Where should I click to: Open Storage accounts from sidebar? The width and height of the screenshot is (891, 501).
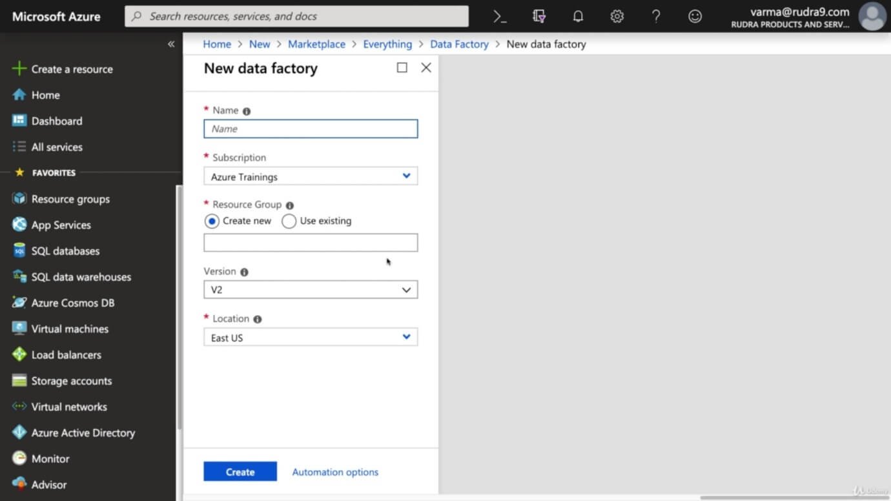[72, 381]
